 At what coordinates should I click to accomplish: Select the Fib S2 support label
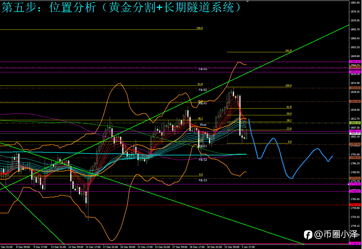pyautogui.click(x=203, y=160)
